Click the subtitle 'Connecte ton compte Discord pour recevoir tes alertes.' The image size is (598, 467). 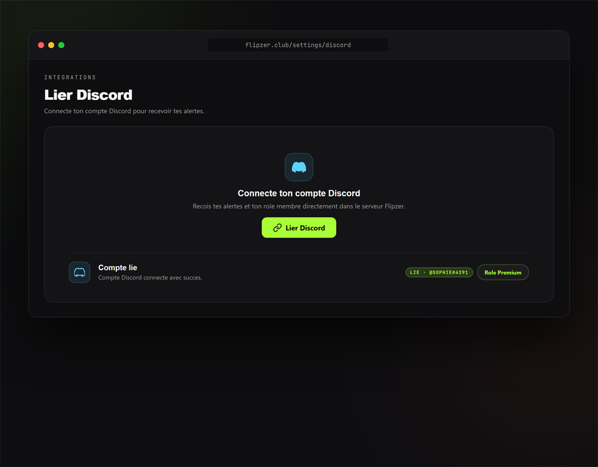[124, 111]
